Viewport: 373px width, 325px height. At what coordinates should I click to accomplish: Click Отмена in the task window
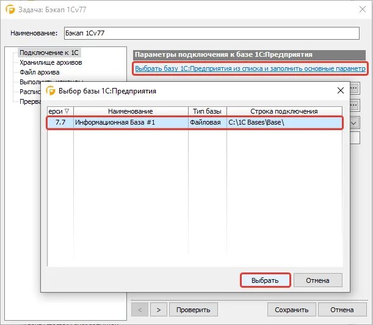click(342, 310)
